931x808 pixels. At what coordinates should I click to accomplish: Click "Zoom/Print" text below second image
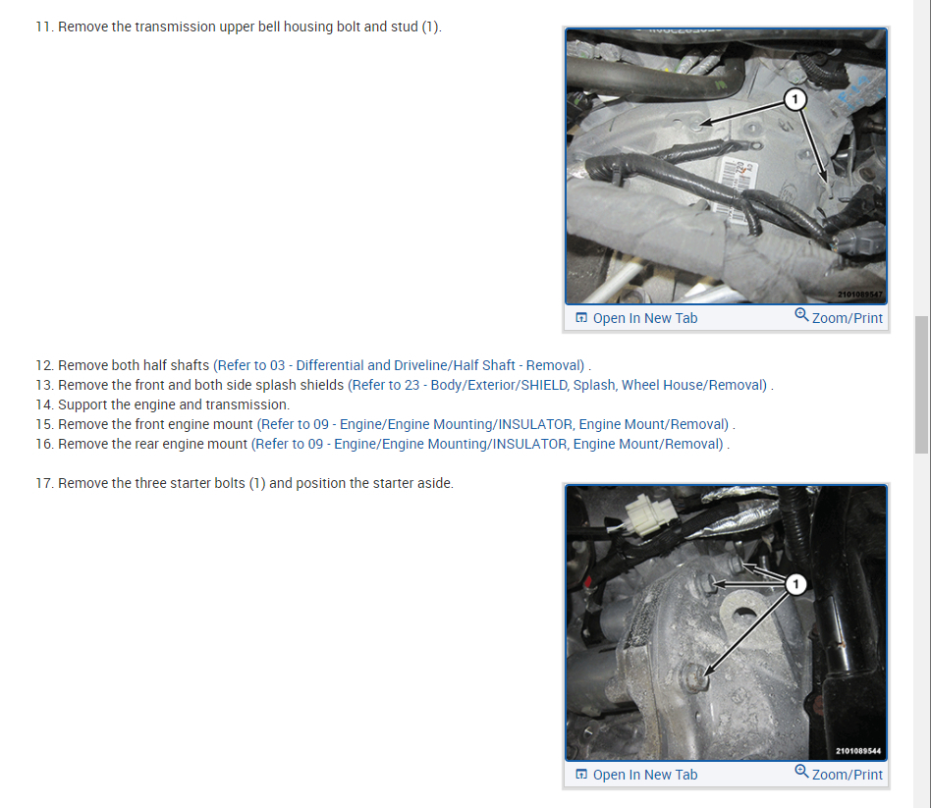coord(848,775)
